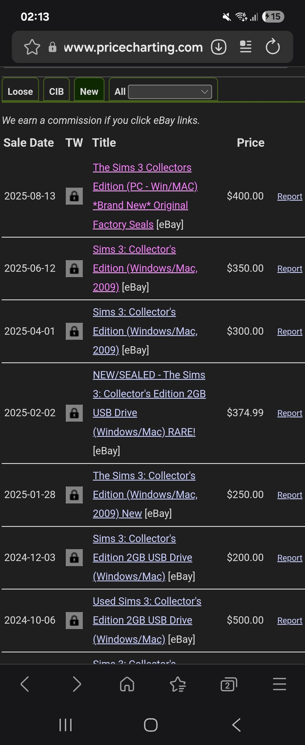Tap the lock icon for 2025-08-13 sale
This screenshot has width=305, height=745.
(74, 196)
